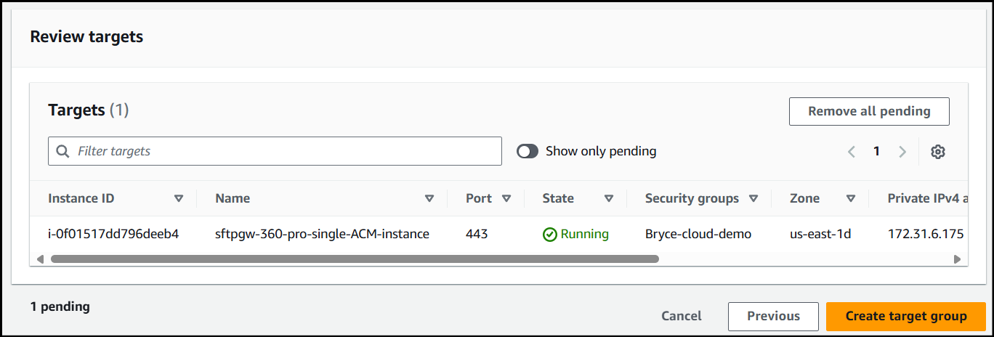Cancel the target group creation
The width and height of the screenshot is (994, 337).
coord(681,316)
